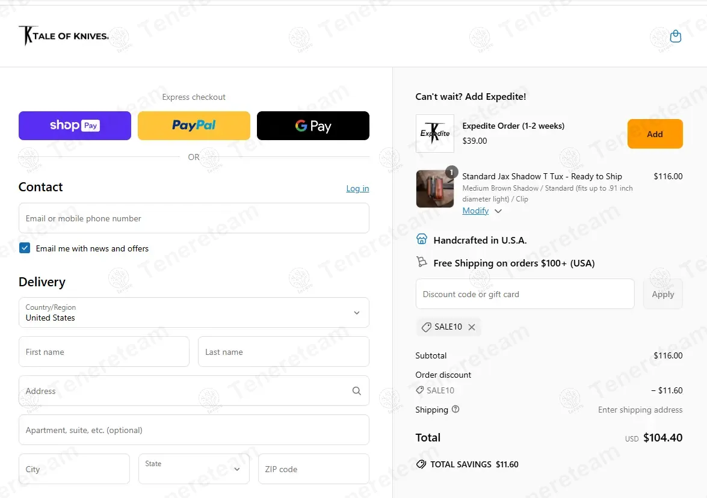This screenshot has height=498, width=707.
Task: Click the Apply discount button
Action: coord(663,294)
